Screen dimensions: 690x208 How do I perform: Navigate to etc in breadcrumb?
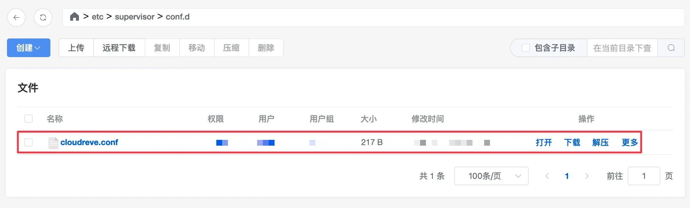tap(98, 17)
